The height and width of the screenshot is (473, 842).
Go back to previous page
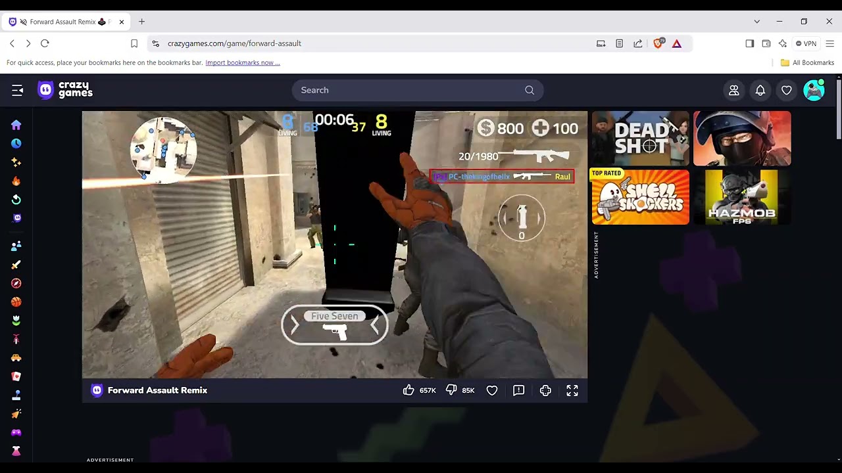[x=12, y=43]
